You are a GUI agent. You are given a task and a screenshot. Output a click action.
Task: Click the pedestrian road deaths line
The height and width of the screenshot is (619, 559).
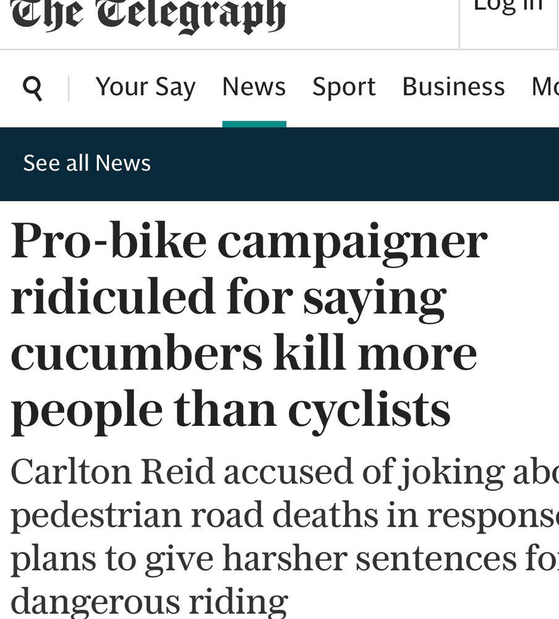coord(285,515)
